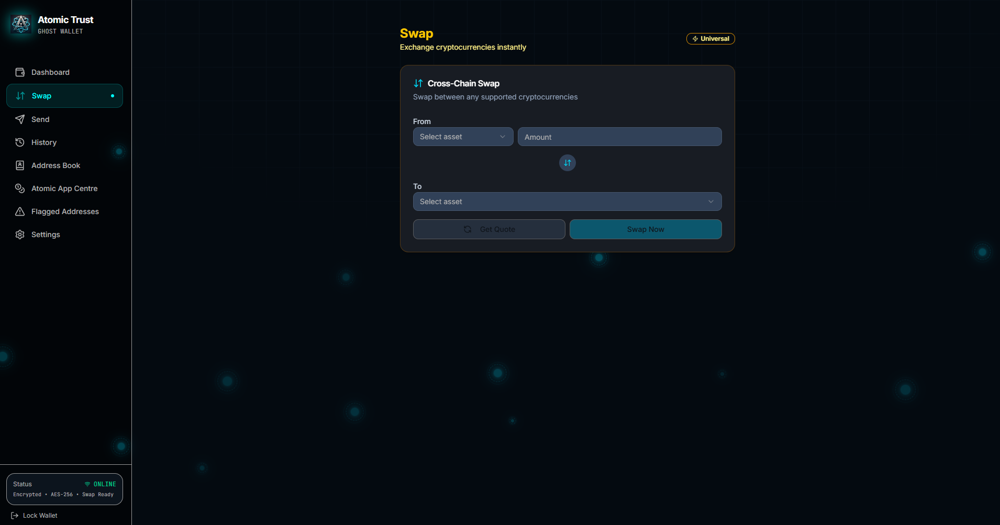Click the Flagged Addresses warning icon
The width and height of the screenshot is (1000, 525).
pyautogui.click(x=20, y=211)
